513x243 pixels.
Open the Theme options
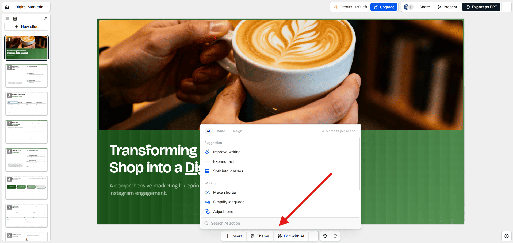pos(260,236)
